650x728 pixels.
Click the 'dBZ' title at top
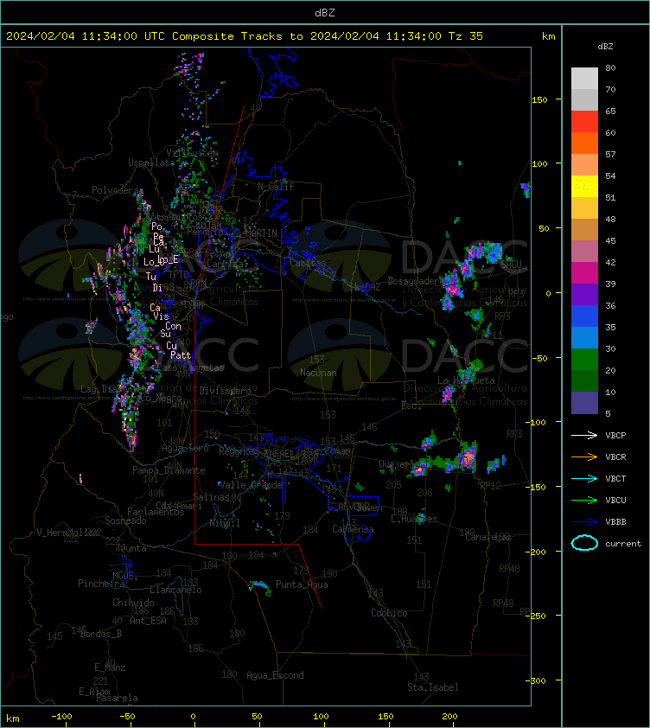pos(324,13)
